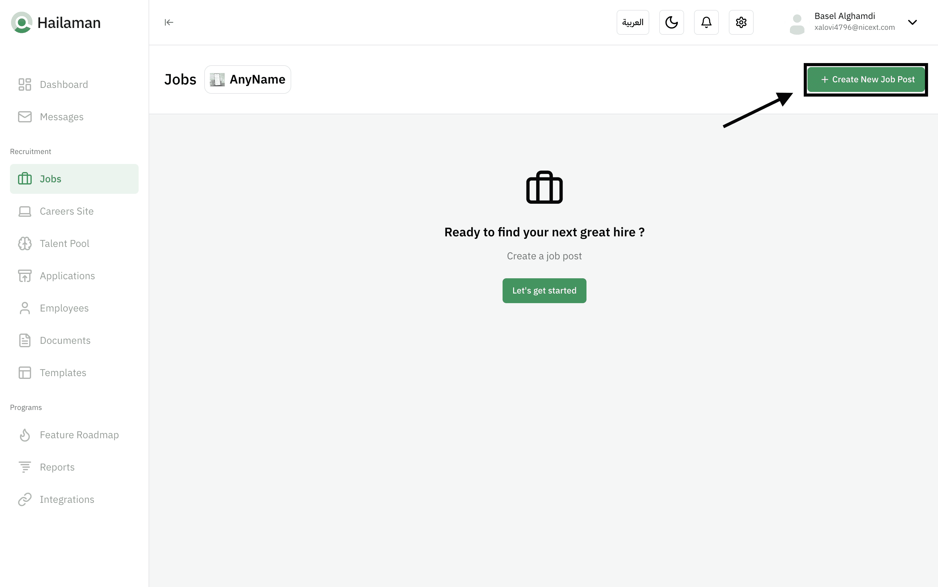The width and height of the screenshot is (938, 587).
Task: Click the Feature Roadmap flame icon
Action: (x=25, y=435)
